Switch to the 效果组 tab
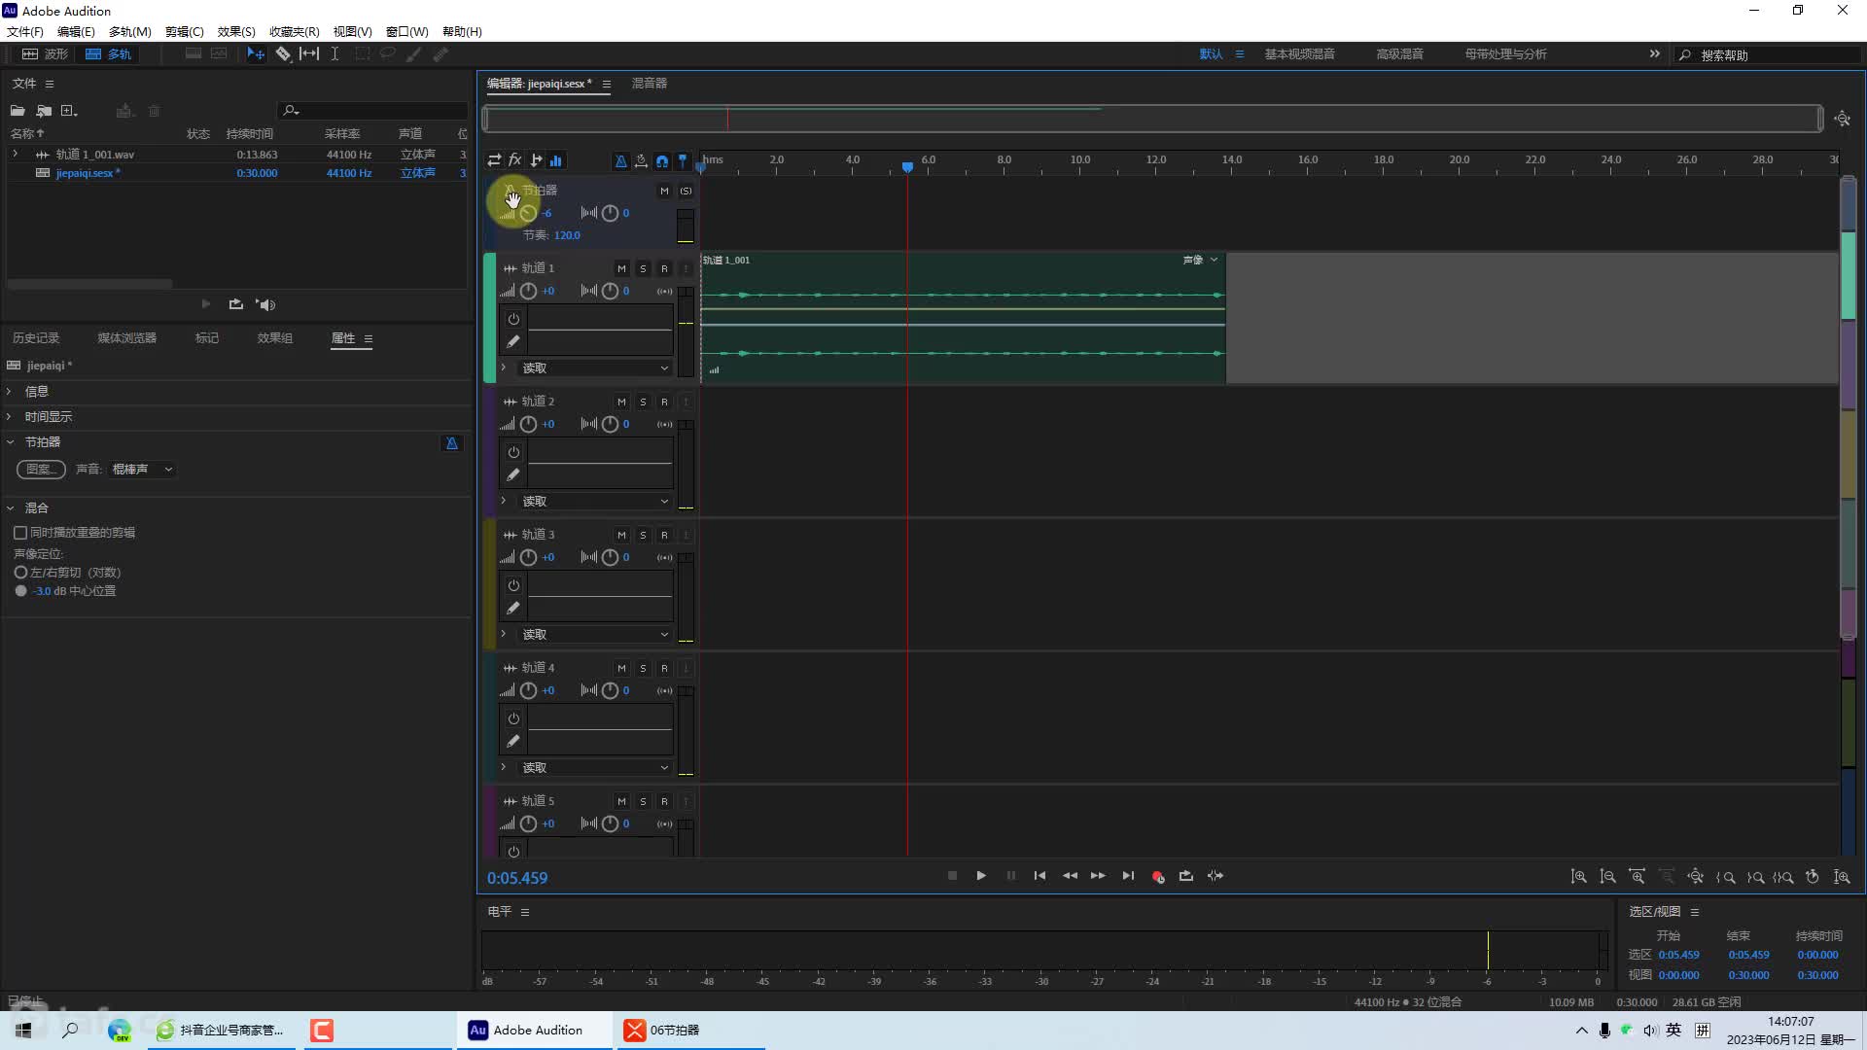The image size is (1867, 1050). click(274, 338)
